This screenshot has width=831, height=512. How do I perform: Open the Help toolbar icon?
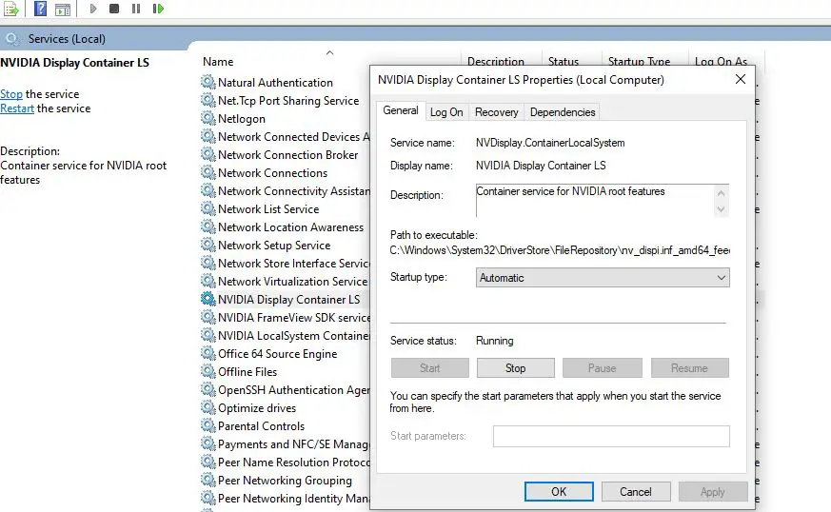(40, 9)
